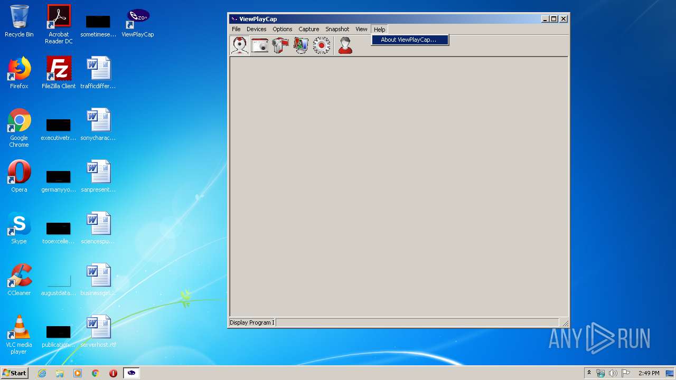Close the open Help menu
Viewport: 676px width, 380px height.
point(379,29)
